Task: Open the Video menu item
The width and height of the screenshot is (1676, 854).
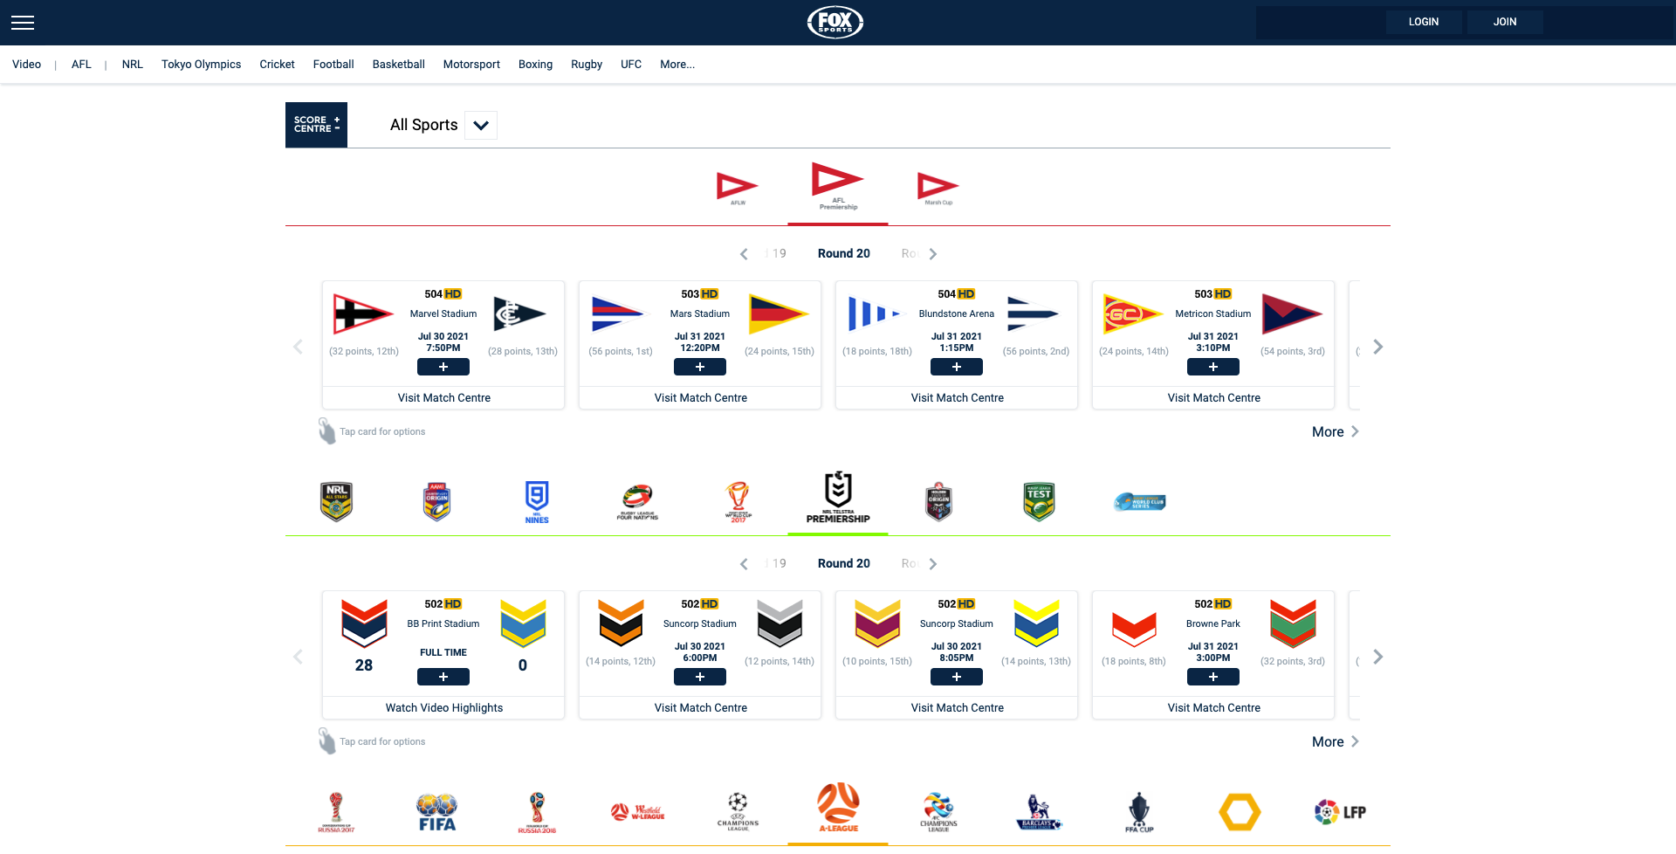Action: click(x=26, y=65)
